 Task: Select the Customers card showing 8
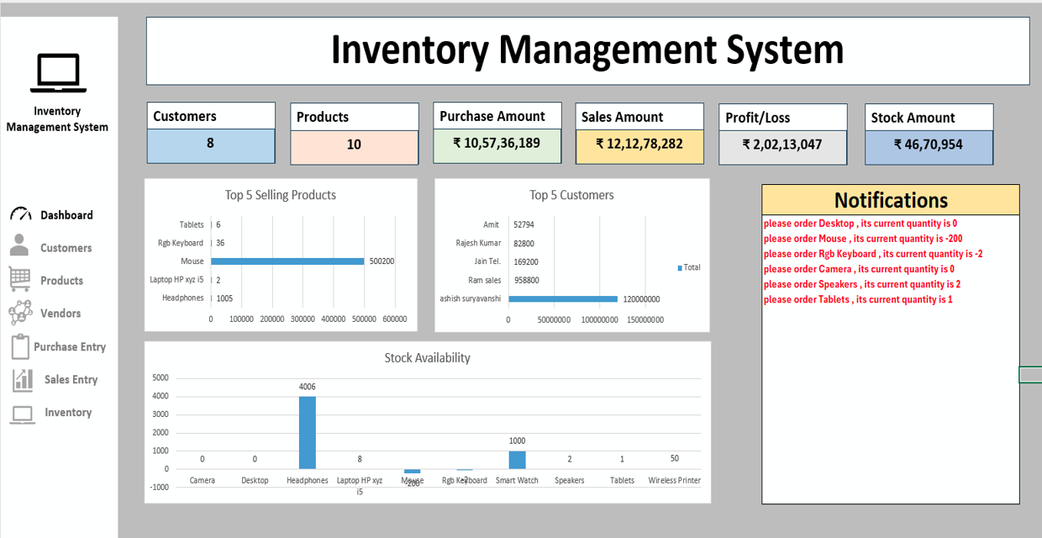tap(210, 146)
